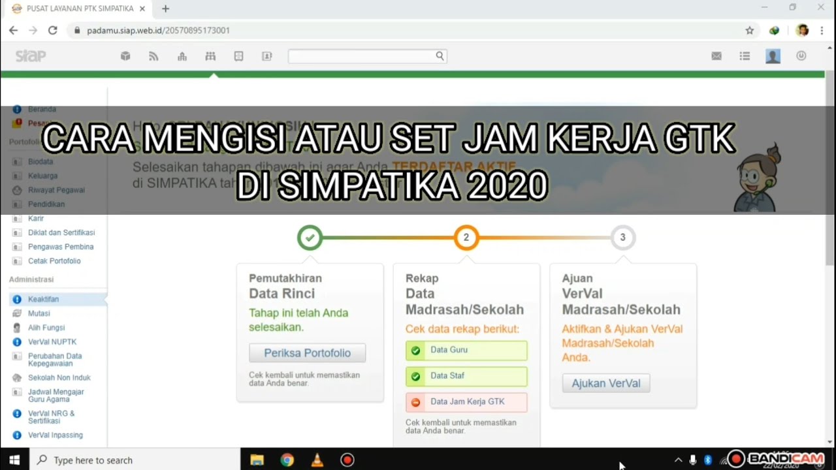Click the address bar URL padamu.siap.web.id

point(158,30)
